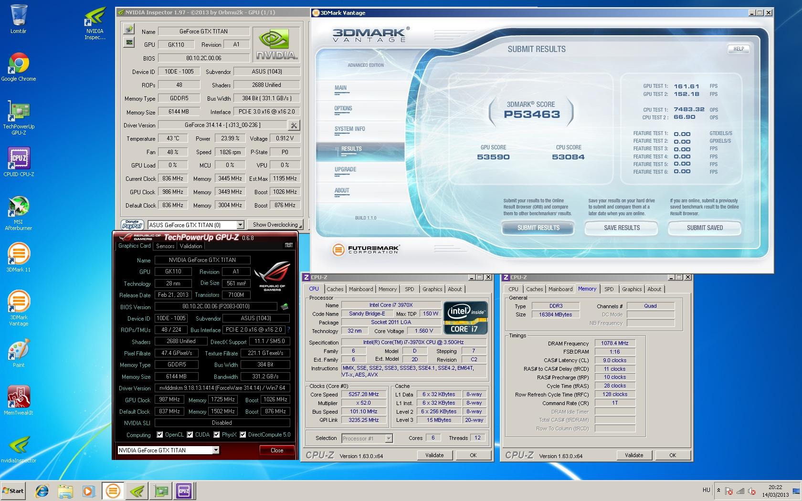The height and width of the screenshot is (501, 802).
Task: Open the About section in 3DMark Vantage
Action: tap(342, 191)
